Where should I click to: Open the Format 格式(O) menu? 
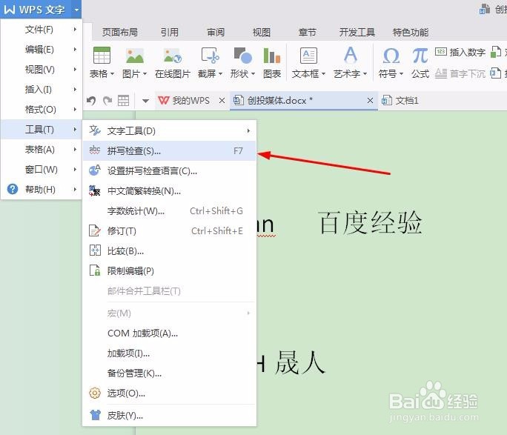[x=42, y=110]
